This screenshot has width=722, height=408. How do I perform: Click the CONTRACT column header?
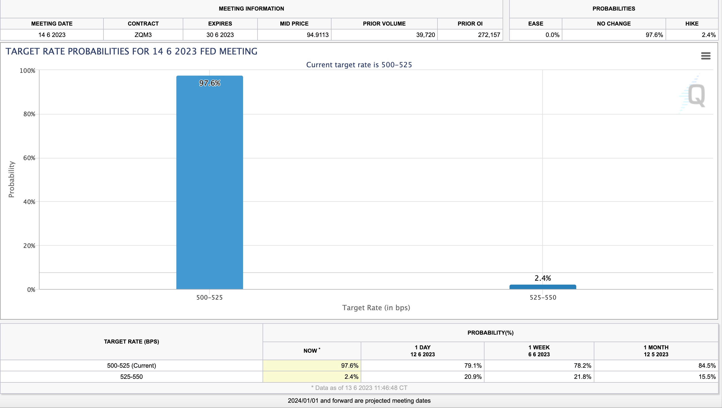click(x=143, y=24)
